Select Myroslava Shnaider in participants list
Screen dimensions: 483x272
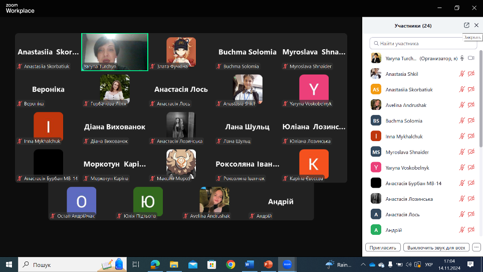click(407, 152)
